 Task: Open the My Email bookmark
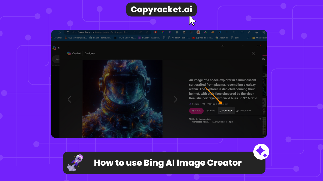57,38
